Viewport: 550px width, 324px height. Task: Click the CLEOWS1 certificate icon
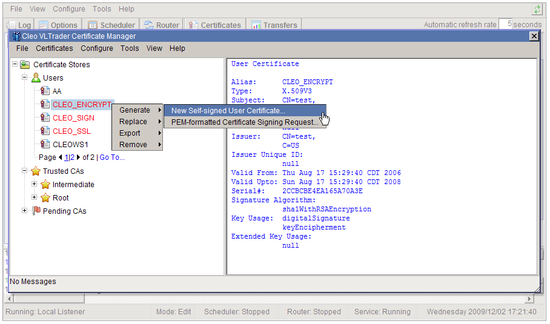45,145
